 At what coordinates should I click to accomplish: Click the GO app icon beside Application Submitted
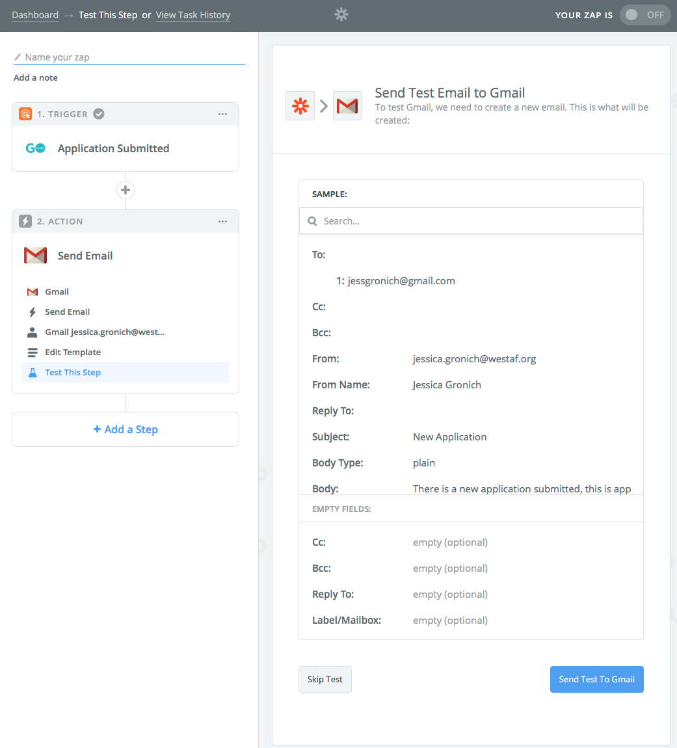pos(35,148)
